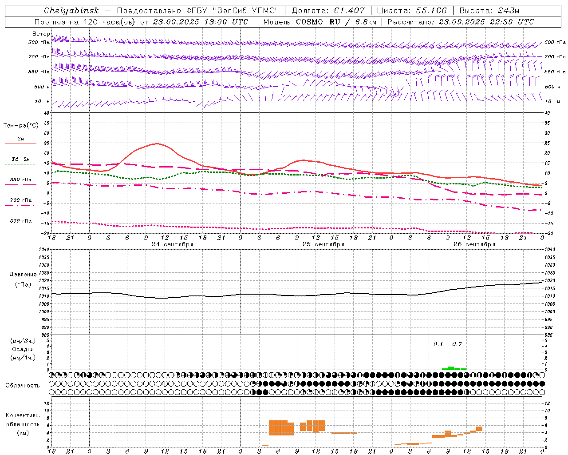Click the 10 м wind level label on left
568x455 pixels.
pyautogui.click(x=42, y=101)
